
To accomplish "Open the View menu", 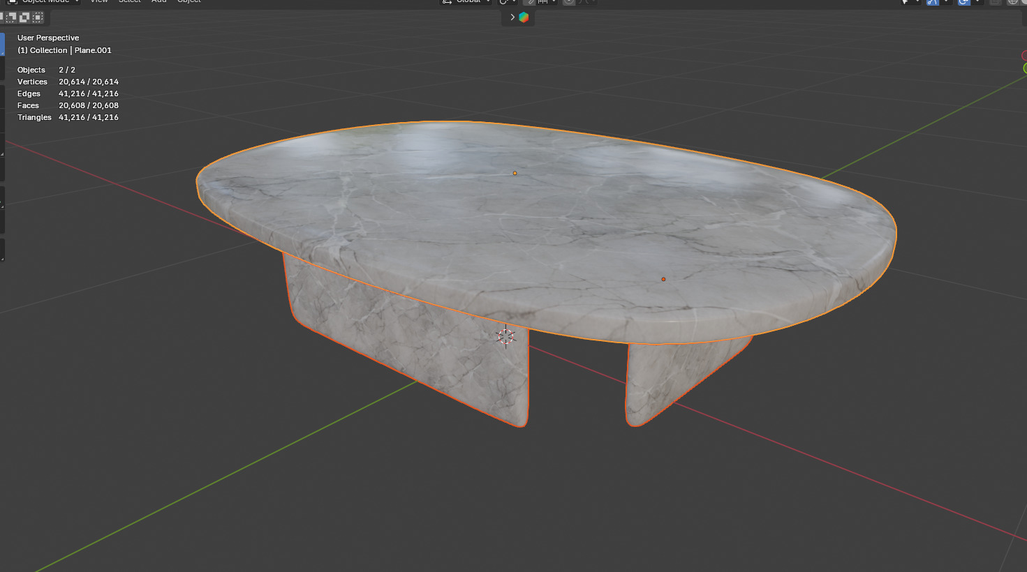I will (99, 2).
